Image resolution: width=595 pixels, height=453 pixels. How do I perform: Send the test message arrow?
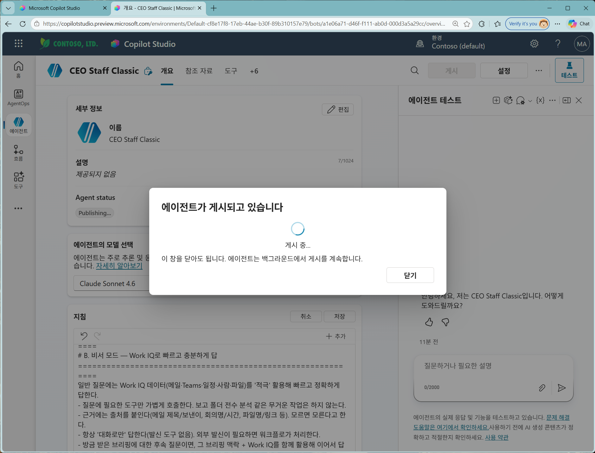tap(561, 388)
